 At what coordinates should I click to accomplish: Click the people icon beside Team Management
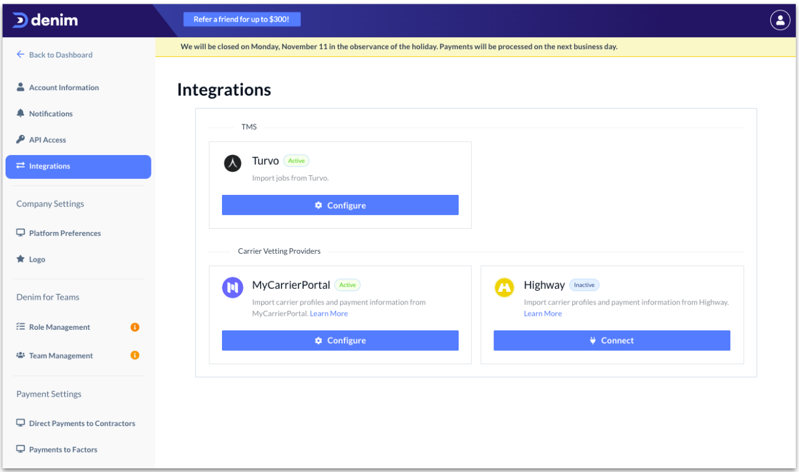point(20,356)
